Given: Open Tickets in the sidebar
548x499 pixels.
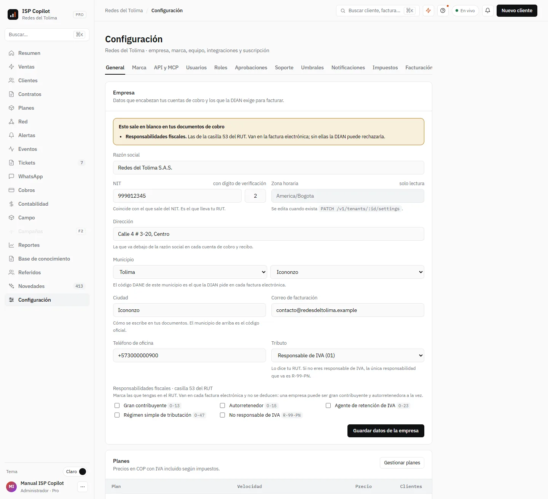Looking at the screenshot, I should point(47,163).
